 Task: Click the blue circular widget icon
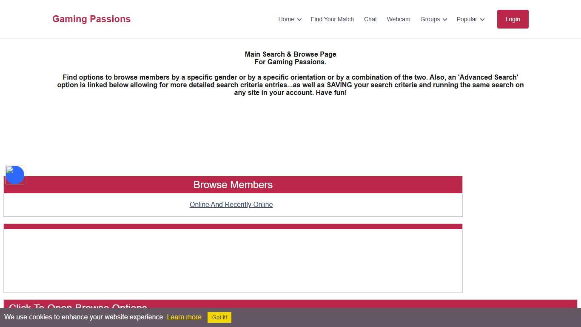pos(15,175)
